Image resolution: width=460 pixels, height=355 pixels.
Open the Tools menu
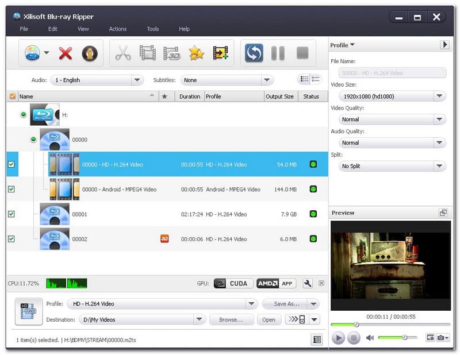coord(152,29)
